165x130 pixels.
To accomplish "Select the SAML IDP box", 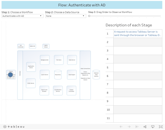I will point(32,46).
